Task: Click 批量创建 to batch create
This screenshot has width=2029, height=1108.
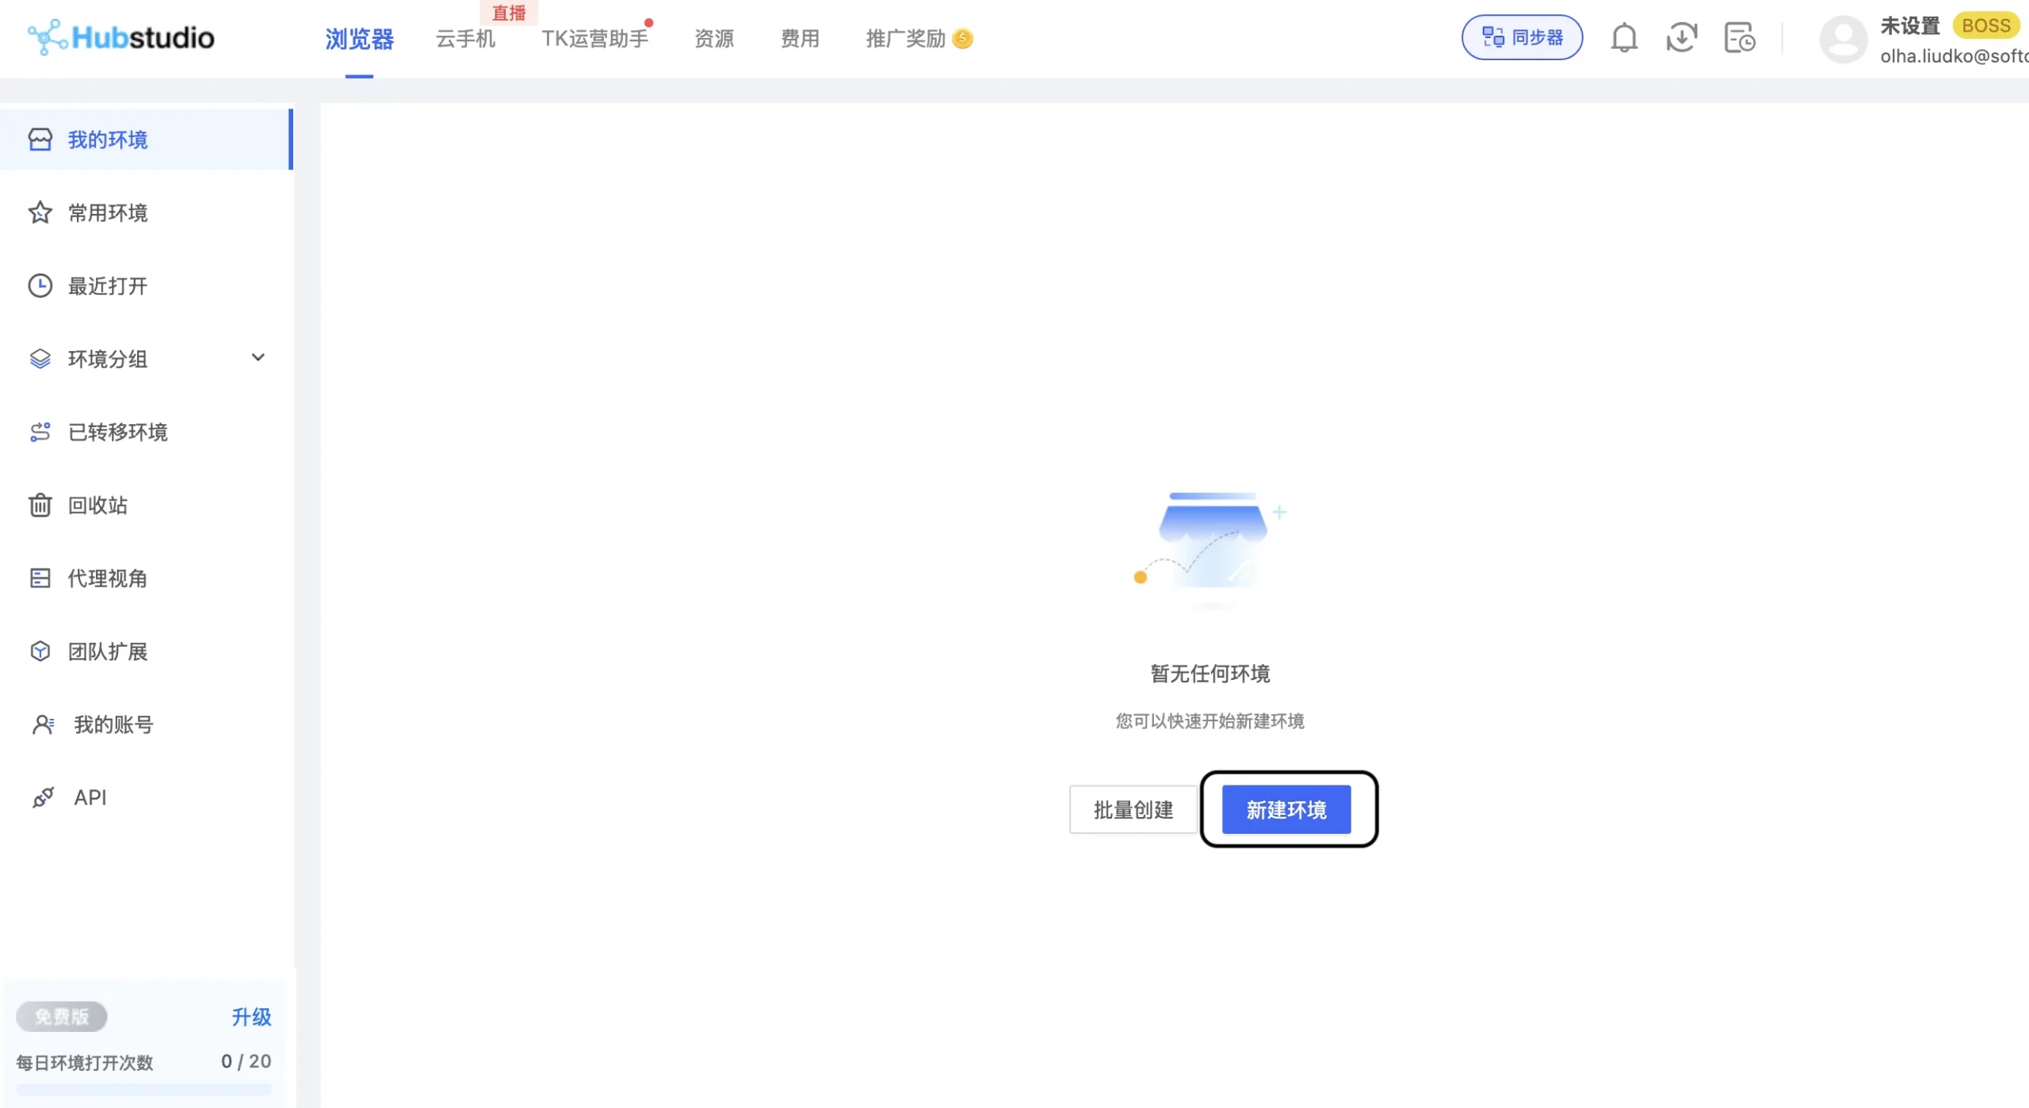Action: point(1132,809)
